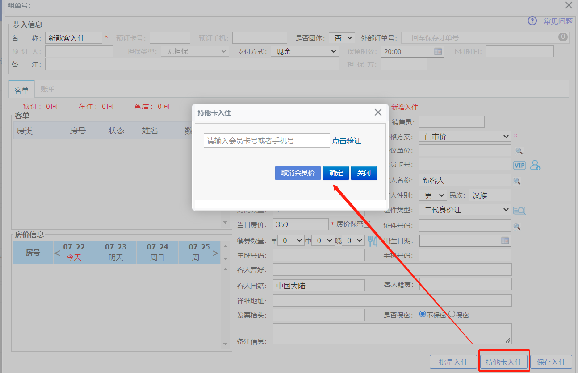
Task: Open the 客人性别 dropdown showing 男
Action: point(433,195)
